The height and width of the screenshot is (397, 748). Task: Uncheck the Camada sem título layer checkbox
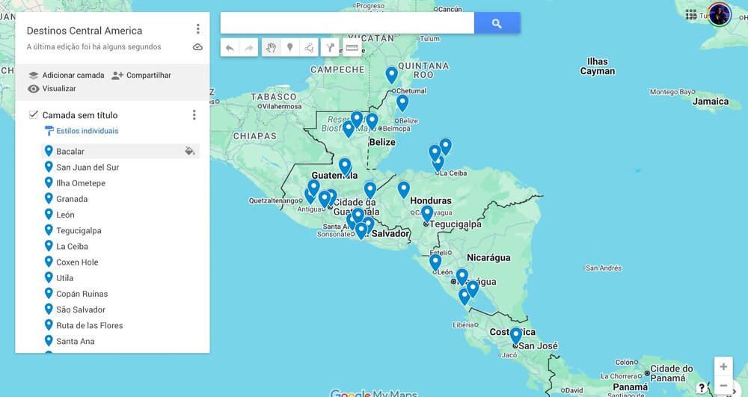(34, 115)
